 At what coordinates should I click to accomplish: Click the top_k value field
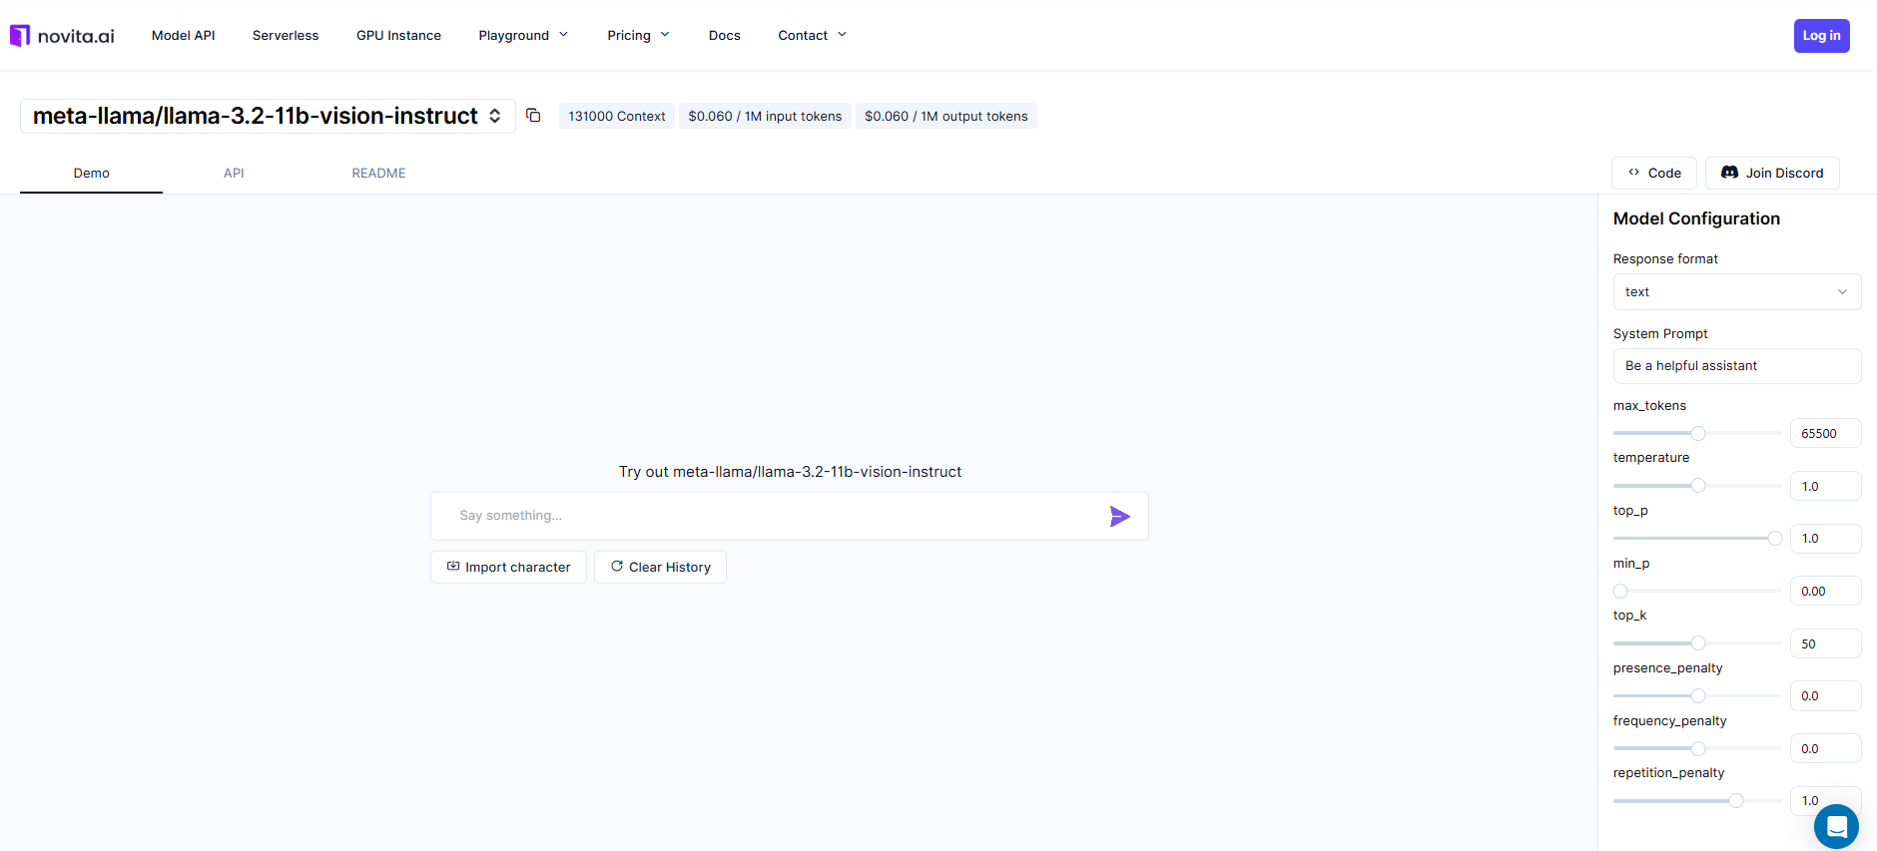1825,644
